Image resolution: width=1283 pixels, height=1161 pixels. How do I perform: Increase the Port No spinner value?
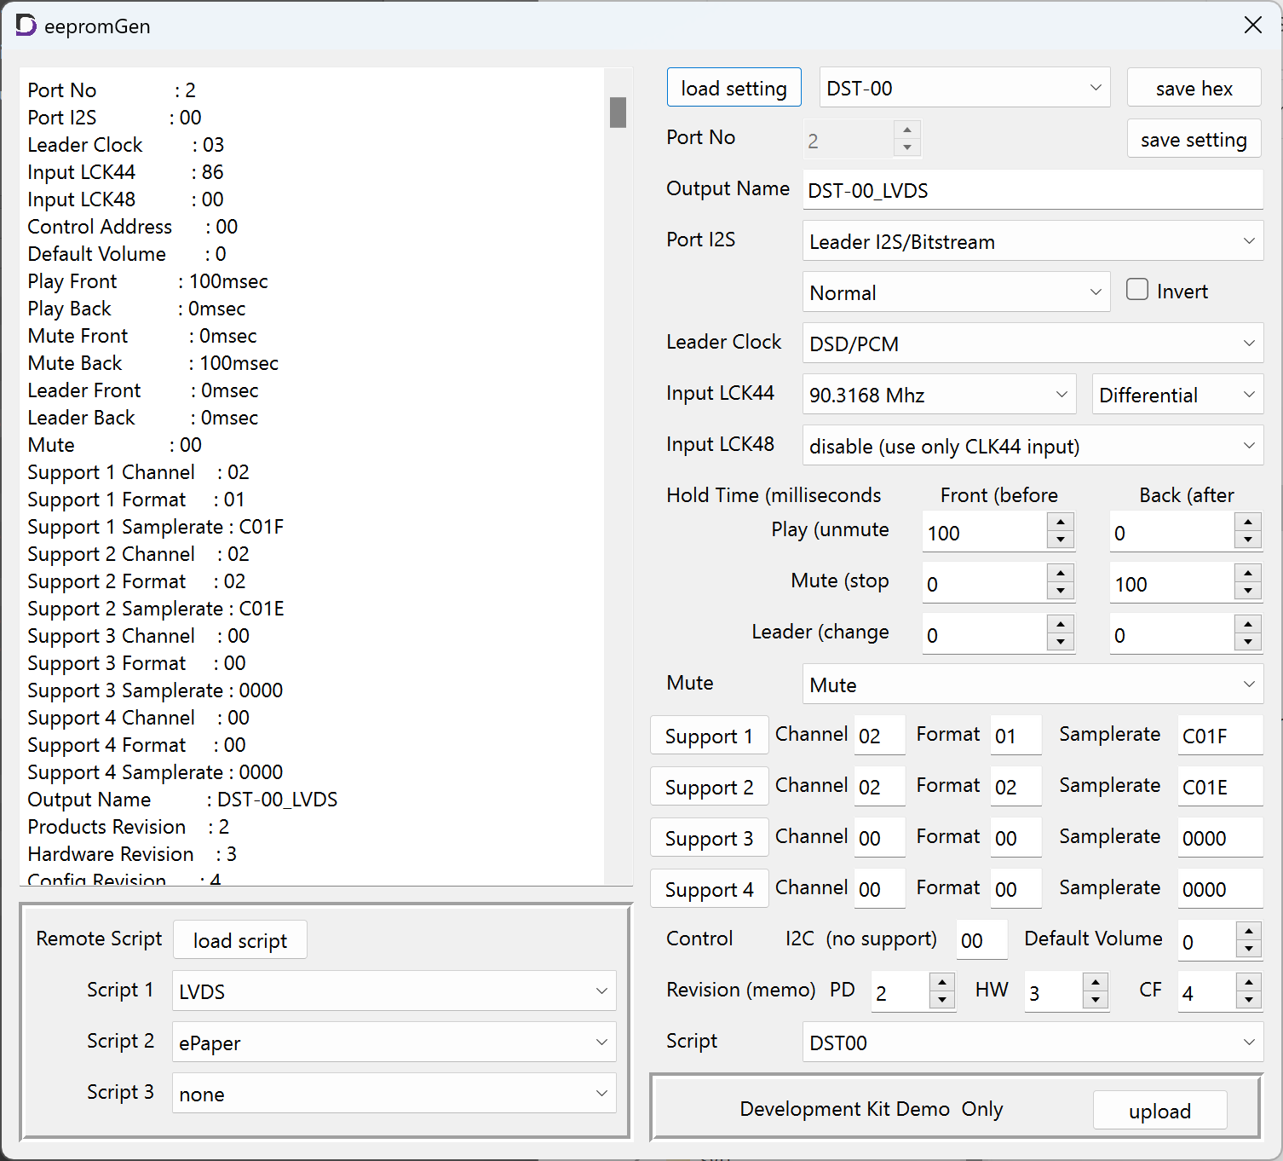tap(907, 130)
